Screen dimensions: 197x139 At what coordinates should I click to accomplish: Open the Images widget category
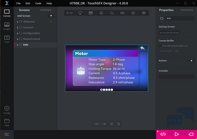(91, 13)
